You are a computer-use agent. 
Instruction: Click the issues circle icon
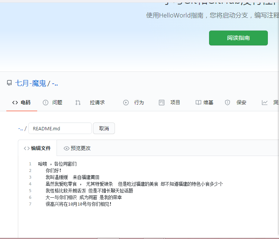pyautogui.click(x=45, y=103)
